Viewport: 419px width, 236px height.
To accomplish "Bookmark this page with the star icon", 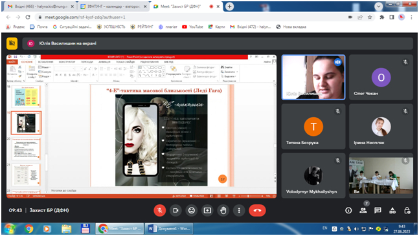I will coord(370,17).
